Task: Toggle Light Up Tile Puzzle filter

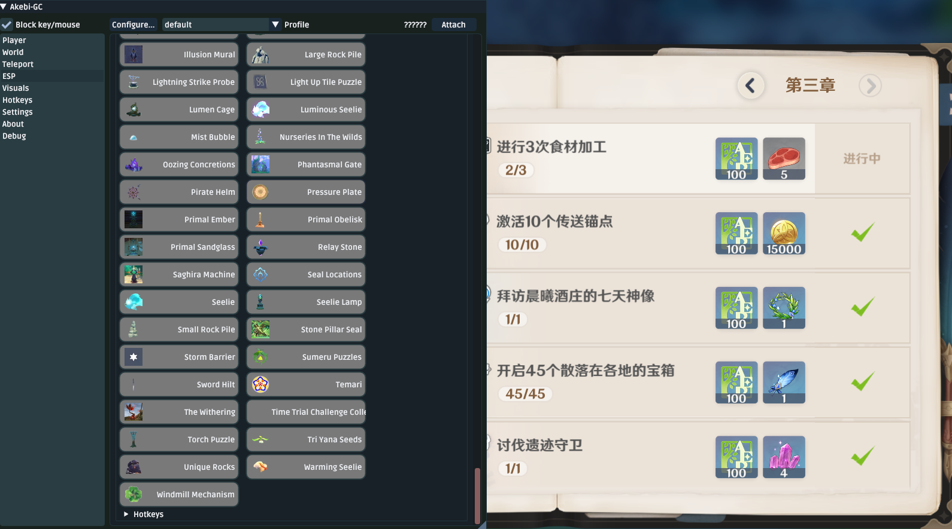Action: [x=305, y=82]
